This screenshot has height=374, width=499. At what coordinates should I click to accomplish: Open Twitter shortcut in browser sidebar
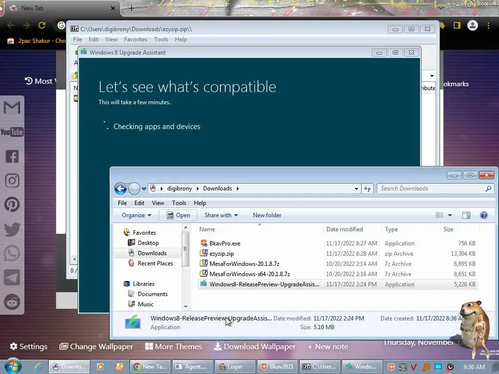coord(12,229)
